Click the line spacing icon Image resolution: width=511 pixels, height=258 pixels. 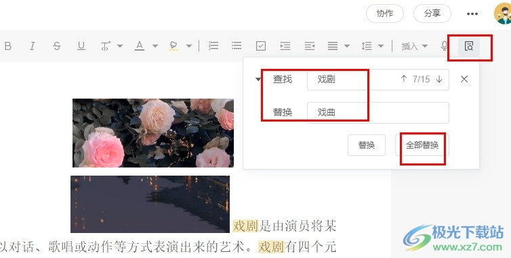[x=367, y=46]
